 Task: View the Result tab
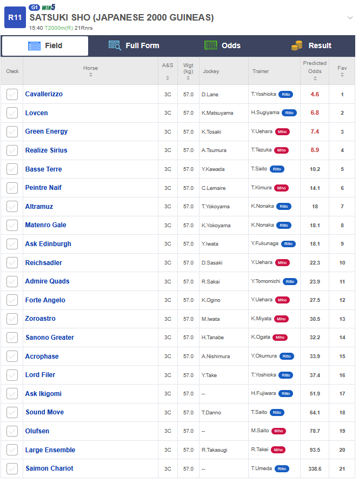pyautogui.click(x=311, y=46)
